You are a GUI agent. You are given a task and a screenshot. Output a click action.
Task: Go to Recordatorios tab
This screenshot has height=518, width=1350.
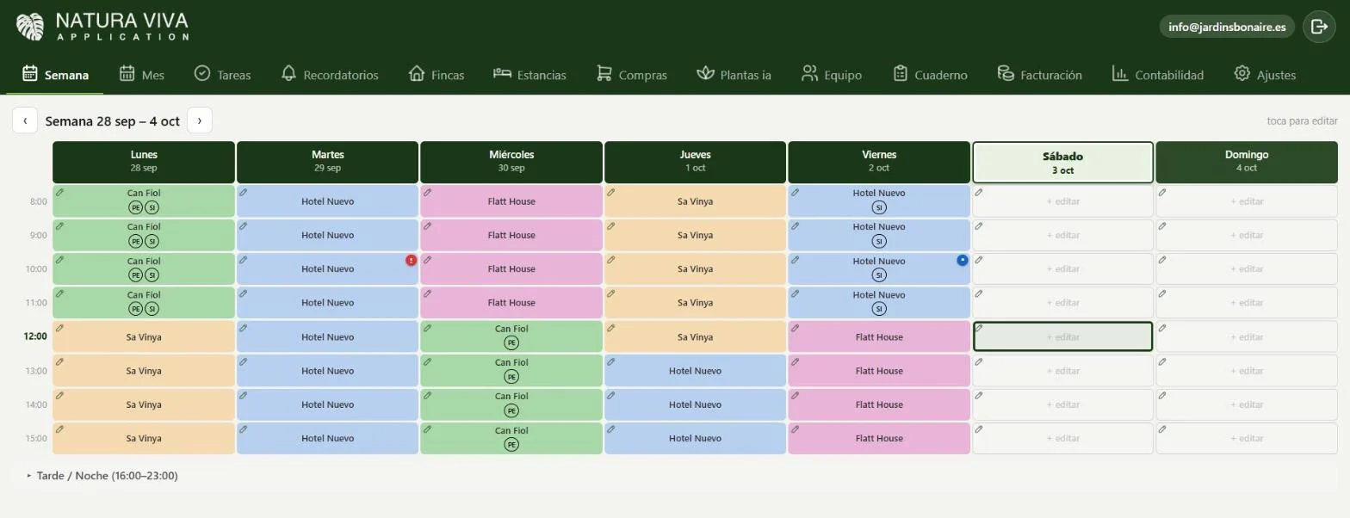point(330,75)
